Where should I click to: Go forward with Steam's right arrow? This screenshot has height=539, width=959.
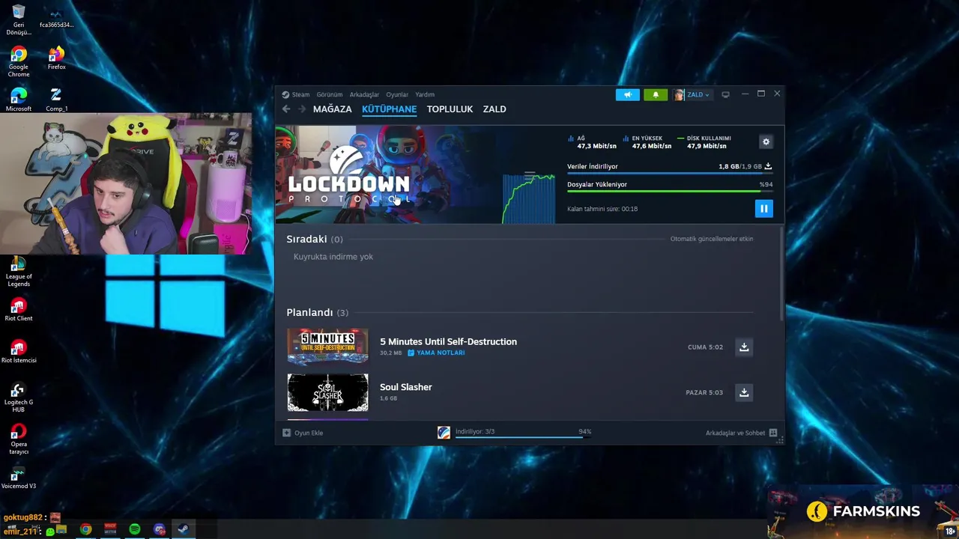[302, 109]
